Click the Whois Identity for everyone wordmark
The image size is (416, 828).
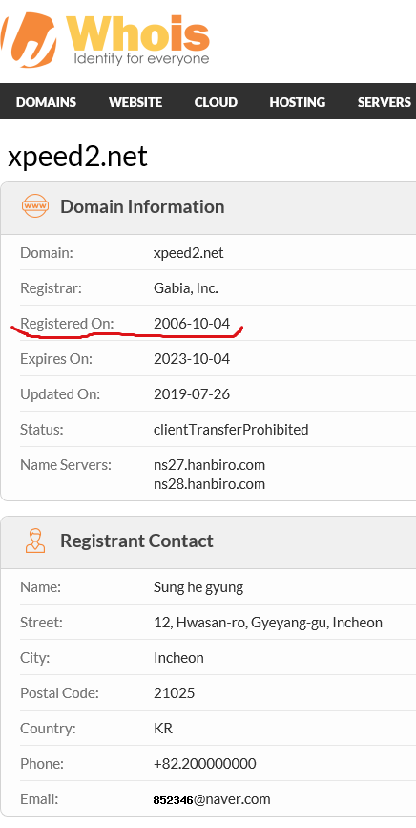(x=137, y=41)
